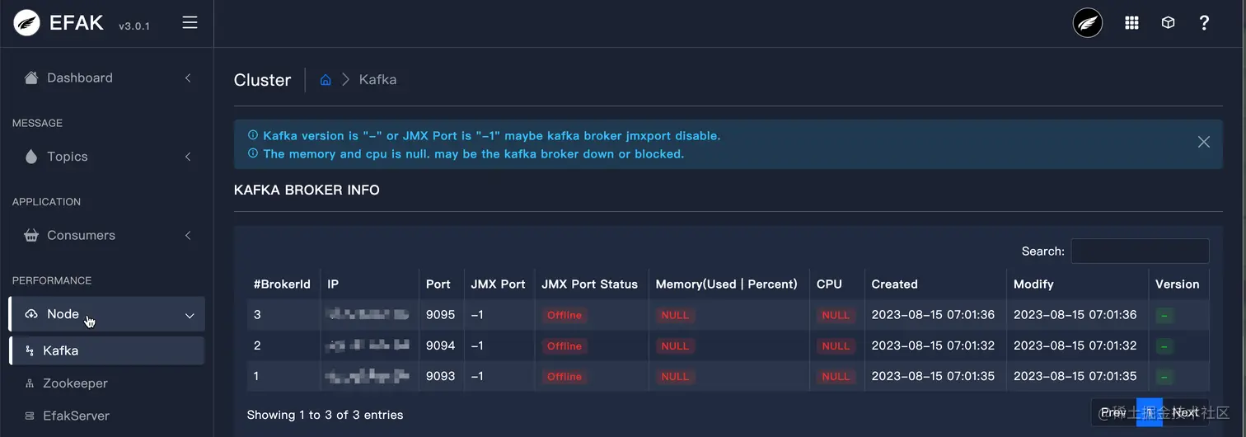1246x437 pixels.
Task: Collapse the Node menu
Action: (107, 314)
